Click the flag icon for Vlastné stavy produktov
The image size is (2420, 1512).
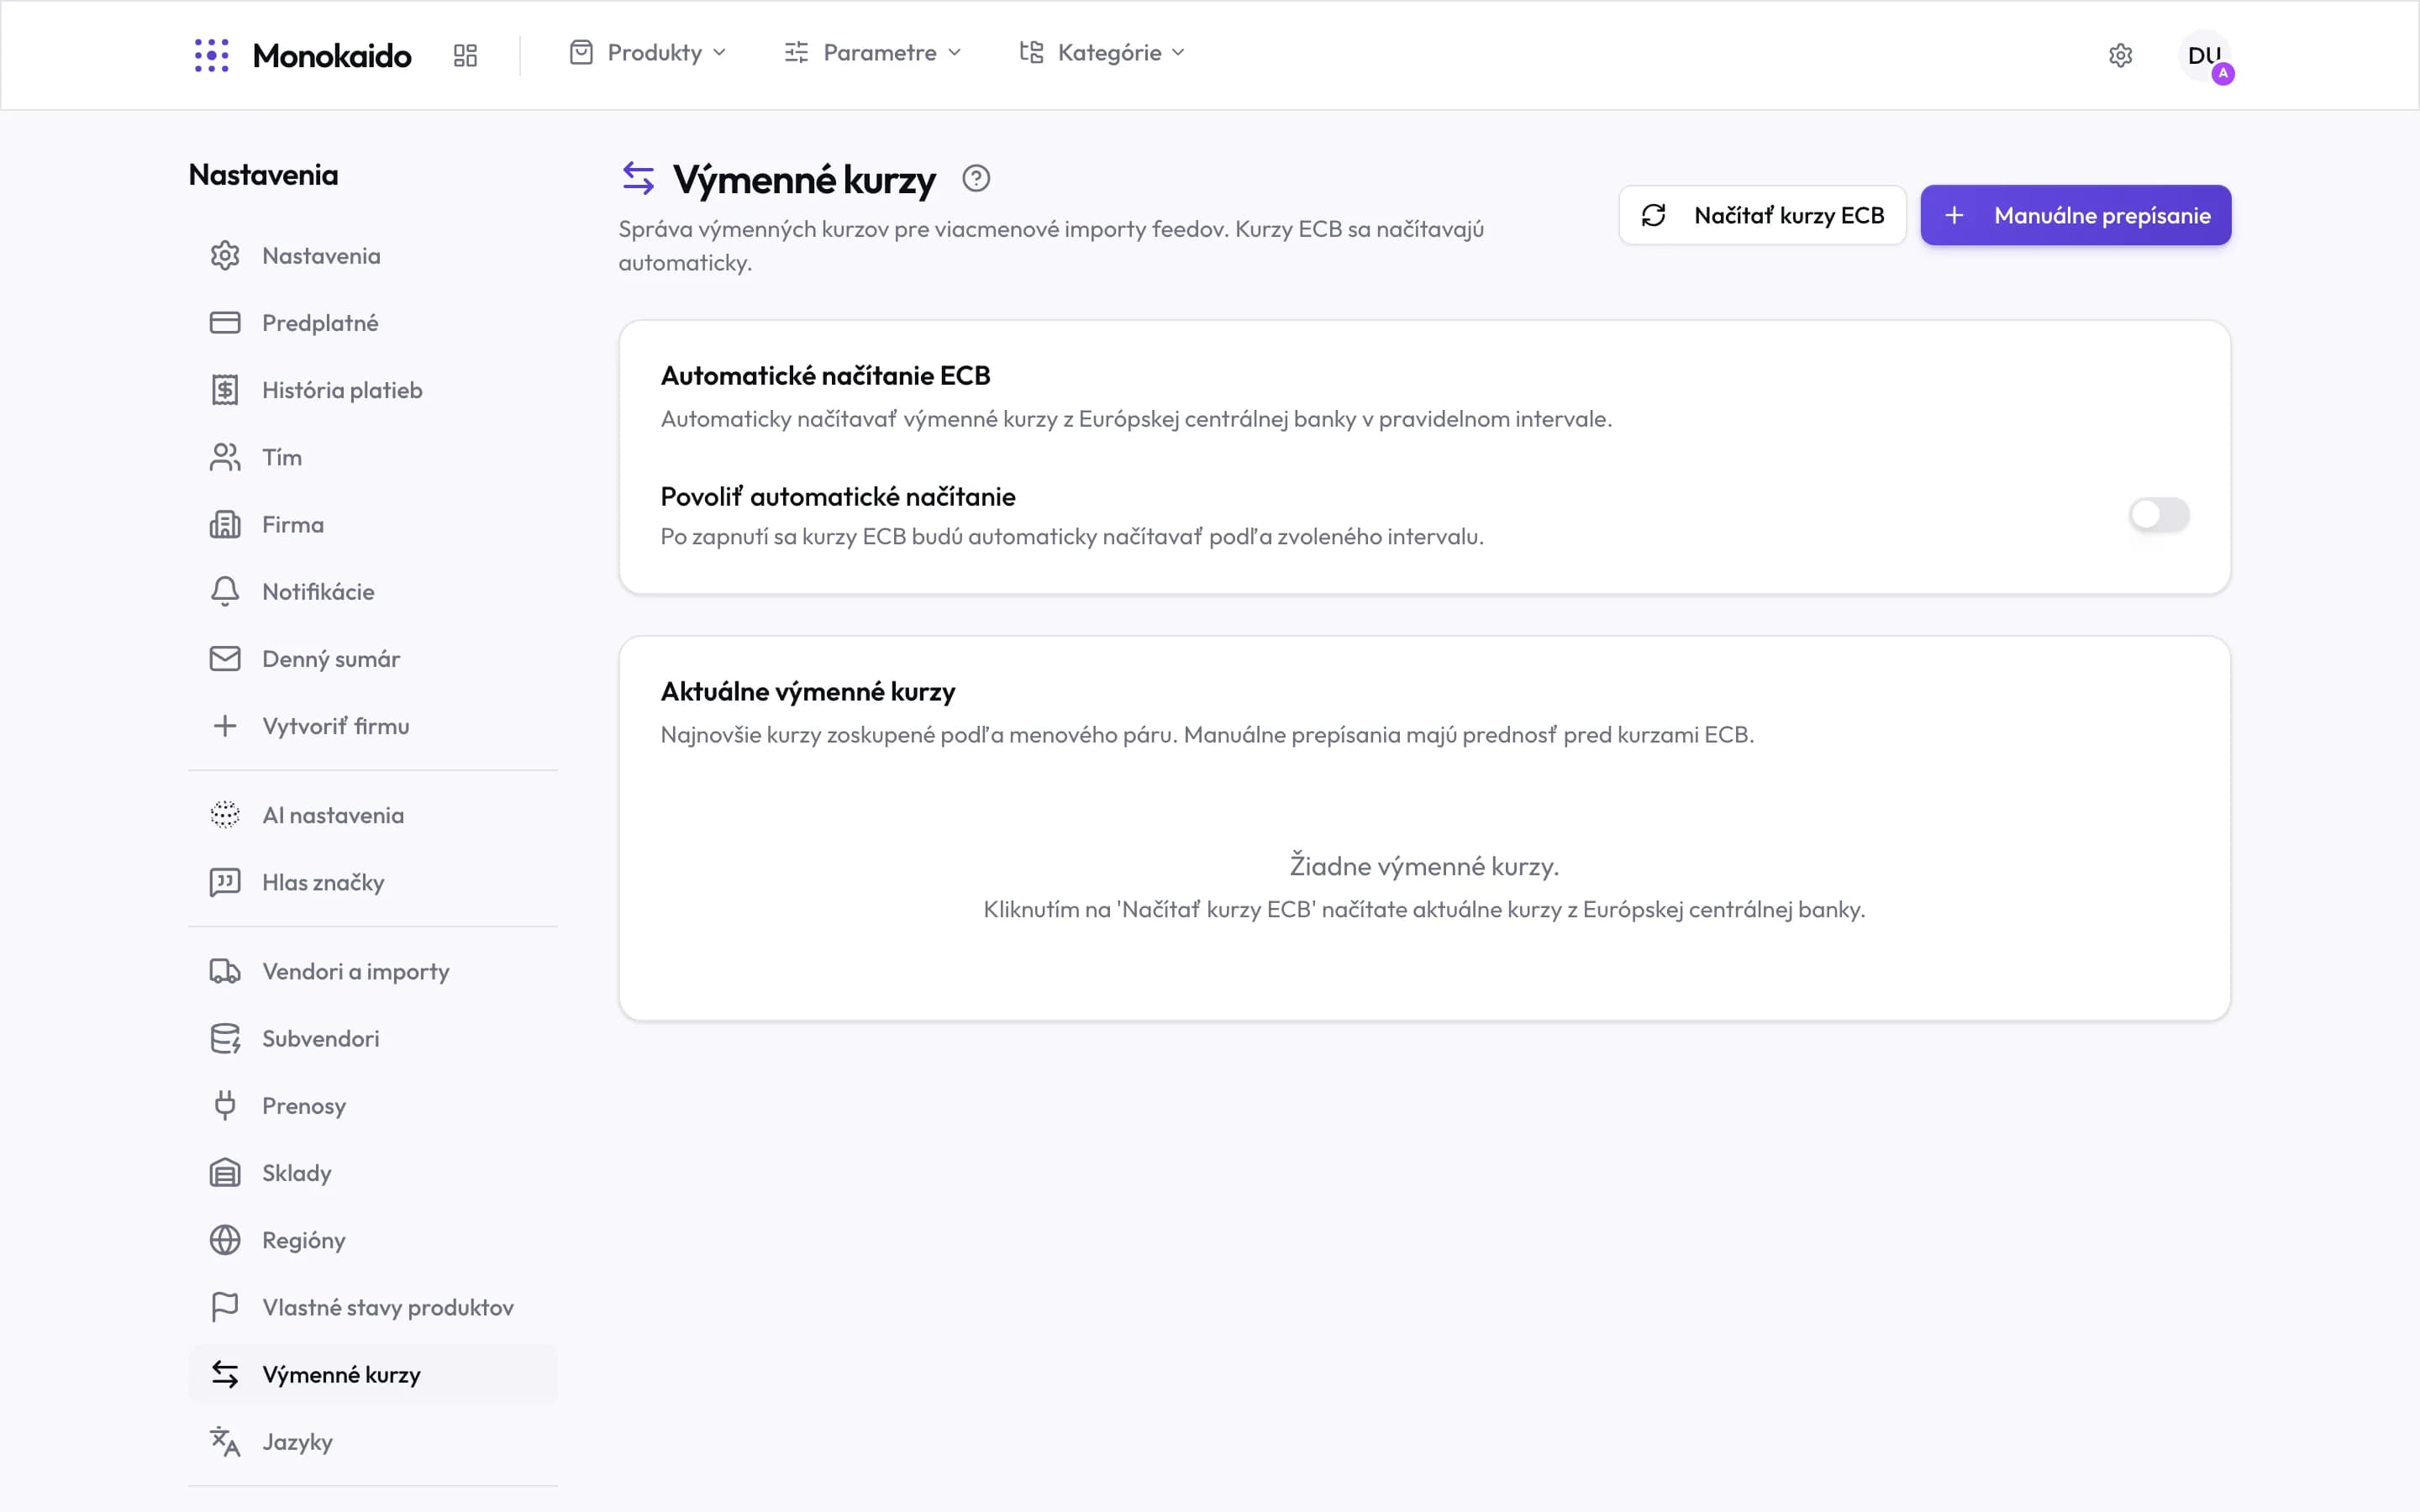pyautogui.click(x=225, y=1307)
